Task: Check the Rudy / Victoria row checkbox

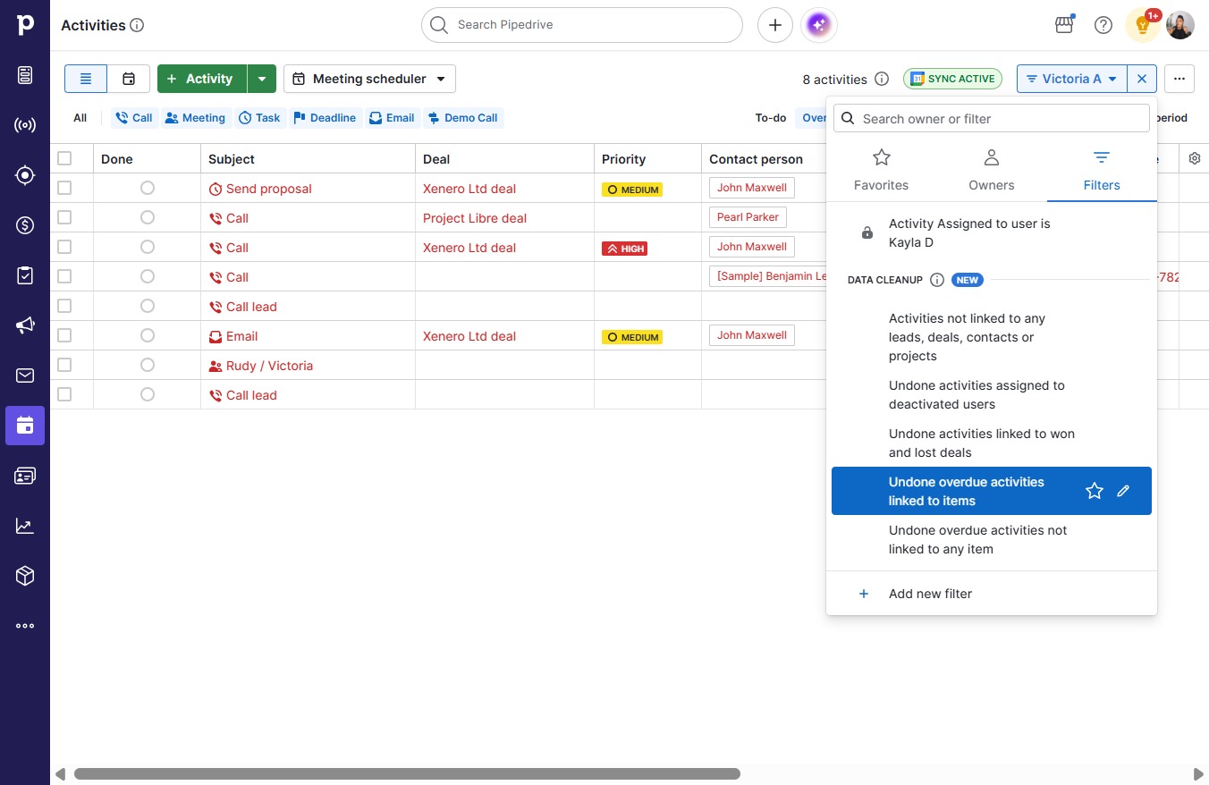Action: tap(64, 365)
